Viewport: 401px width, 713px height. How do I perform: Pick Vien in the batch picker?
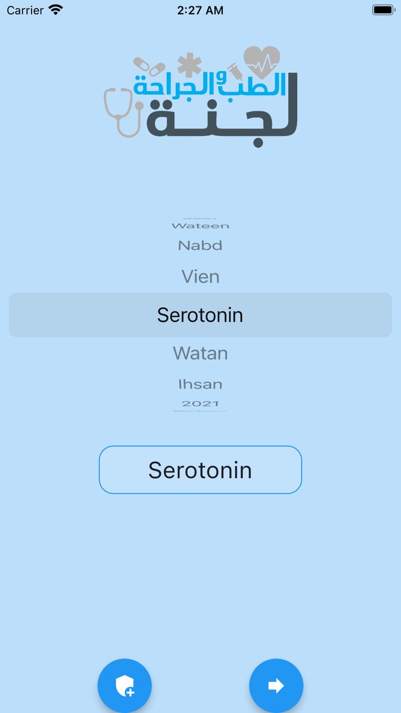(x=200, y=277)
